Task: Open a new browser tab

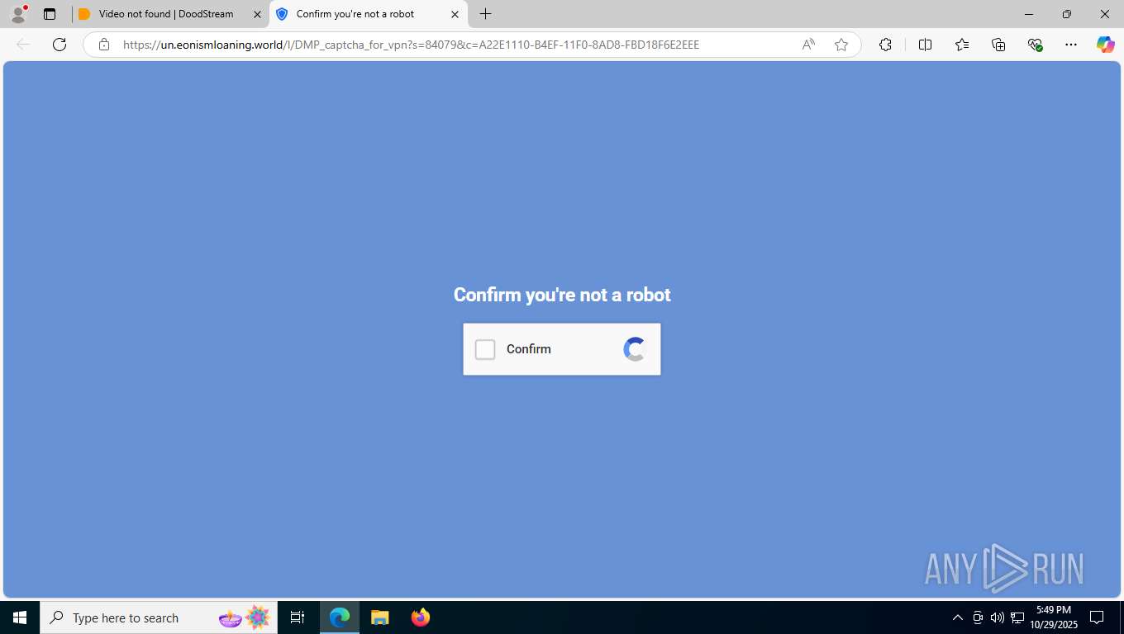Action: click(486, 14)
